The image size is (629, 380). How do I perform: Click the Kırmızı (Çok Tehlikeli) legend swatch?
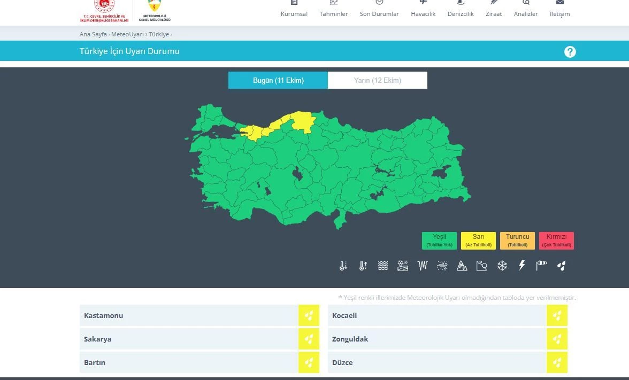(x=556, y=241)
